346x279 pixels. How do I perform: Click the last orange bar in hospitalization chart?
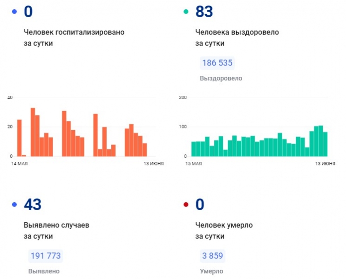pyautogui.click(x=145, y=149)
